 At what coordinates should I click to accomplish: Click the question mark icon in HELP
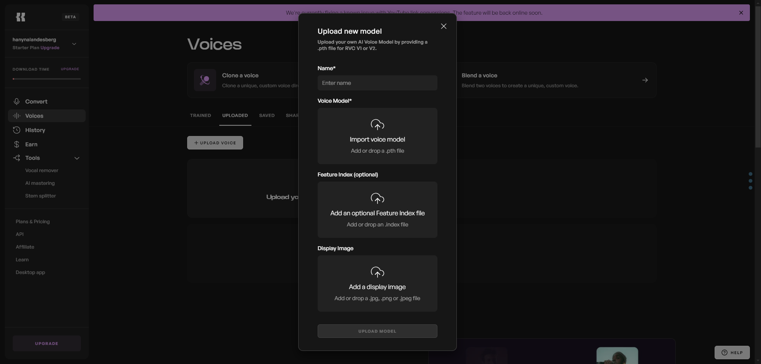click(x=725, y=353)
